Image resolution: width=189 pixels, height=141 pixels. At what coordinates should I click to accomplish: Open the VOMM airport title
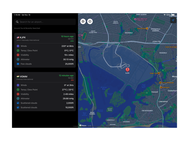[x=24, y=77]
